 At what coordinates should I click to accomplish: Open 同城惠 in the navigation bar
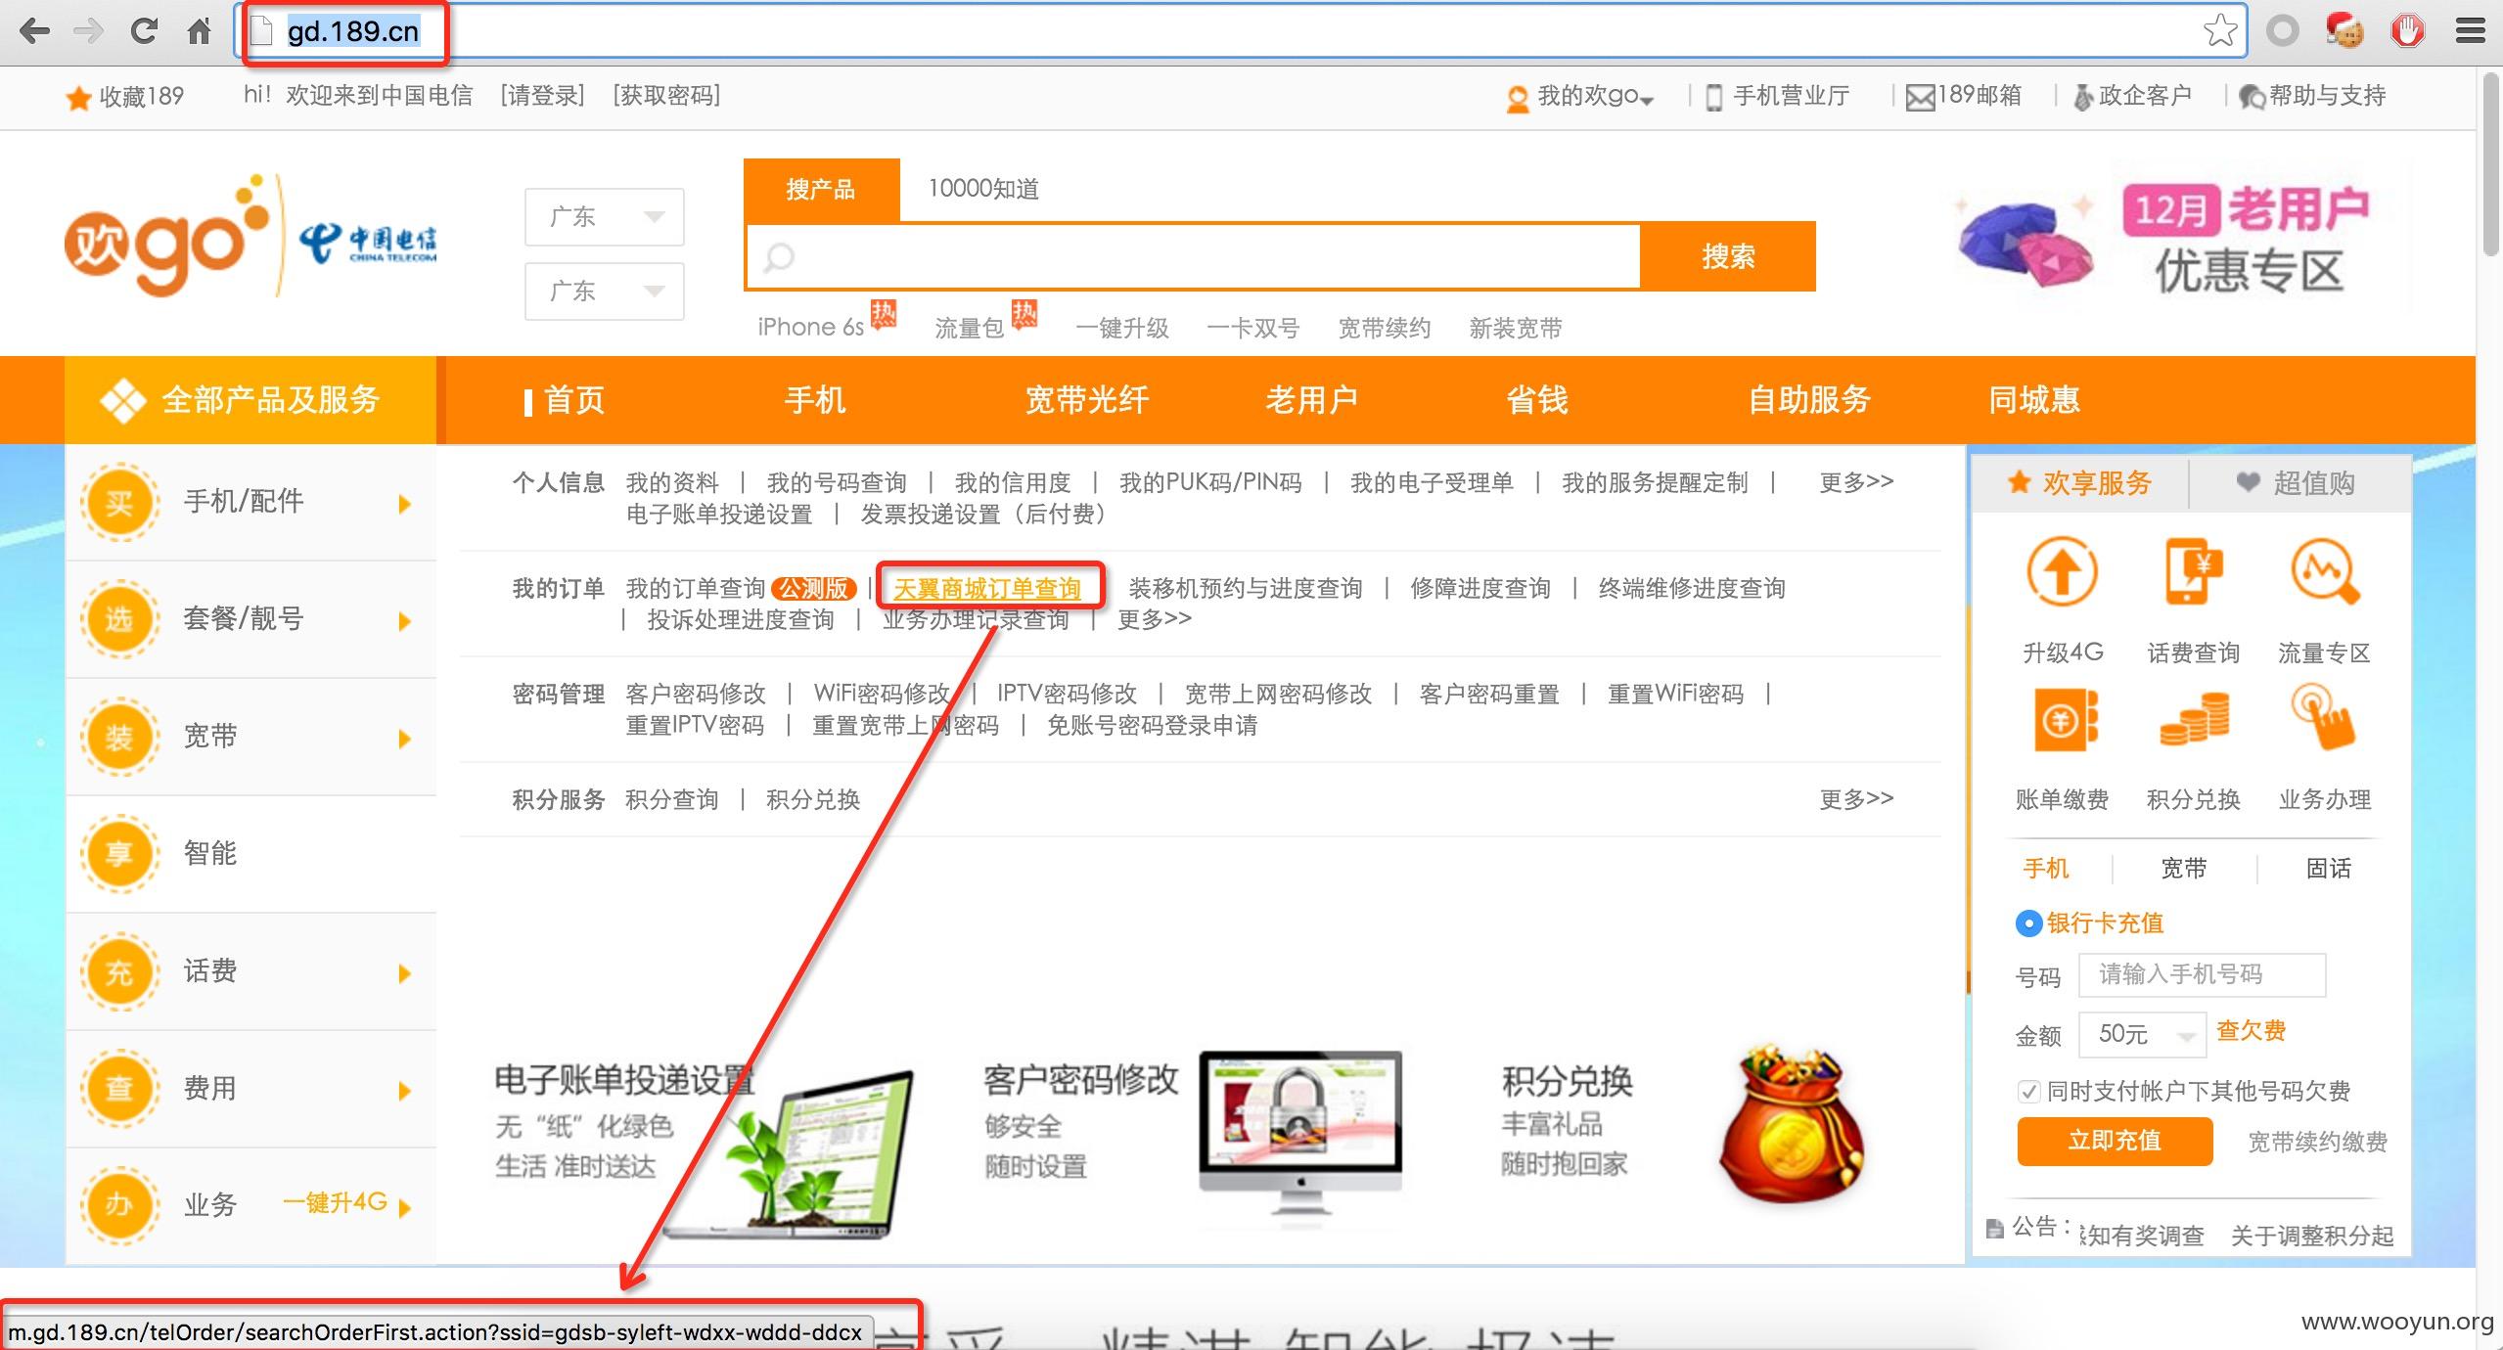click(2033, 400)
